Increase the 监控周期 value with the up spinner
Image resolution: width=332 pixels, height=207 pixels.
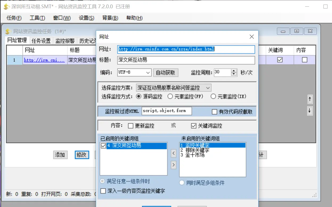coord(234,71)
